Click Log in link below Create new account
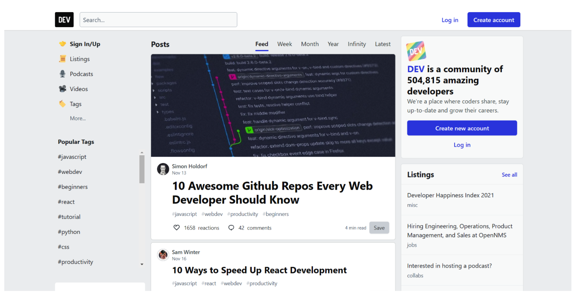The image size is (575, 292). click(x=462, y=145)
